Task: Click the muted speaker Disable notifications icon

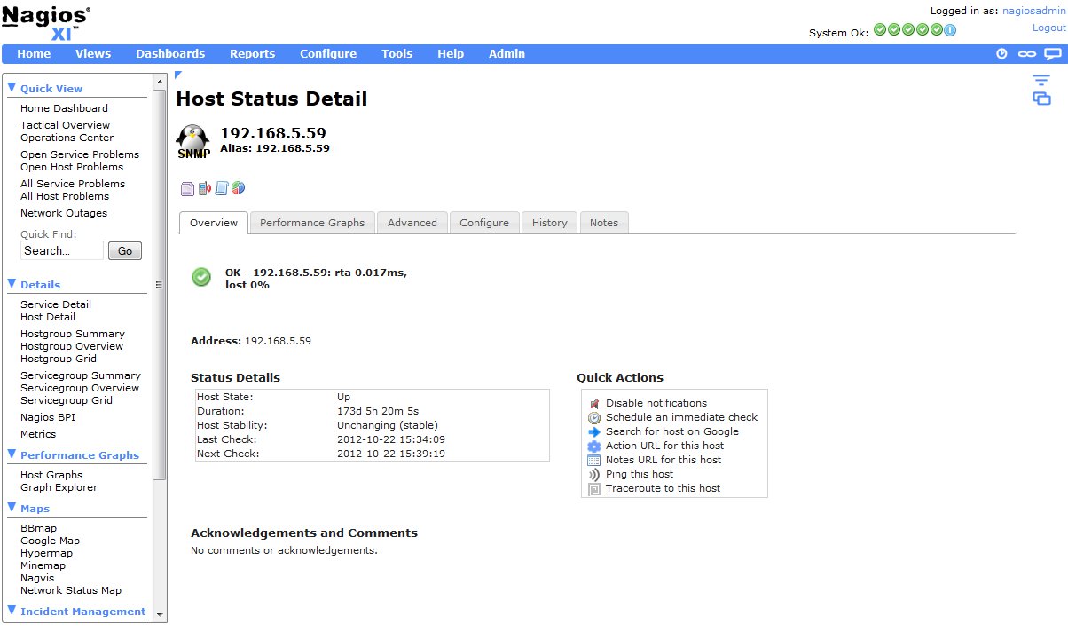Action: (x=594, y=403)
